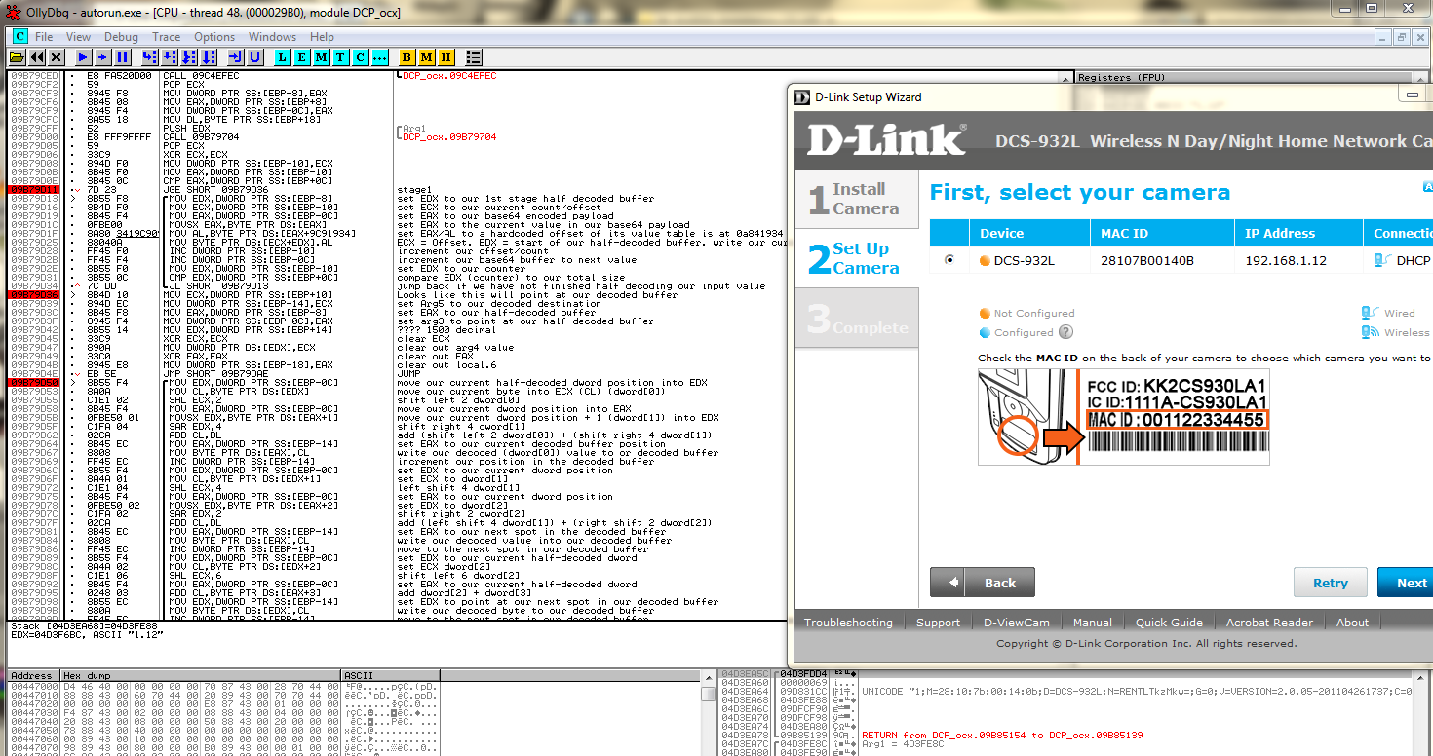1433x756 pixels.
Task: Select the Set Up Camera step
Action: 857,258
